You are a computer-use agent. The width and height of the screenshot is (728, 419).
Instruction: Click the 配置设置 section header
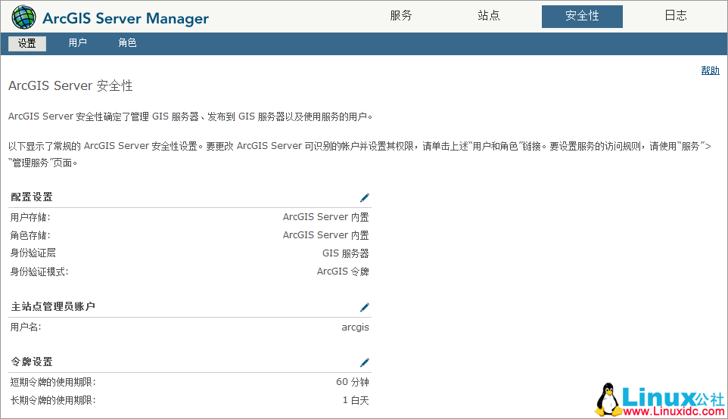32,197
